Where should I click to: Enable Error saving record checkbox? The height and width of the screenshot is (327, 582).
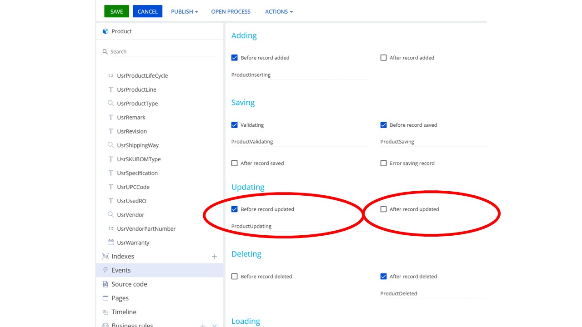[x=383, y=163]
